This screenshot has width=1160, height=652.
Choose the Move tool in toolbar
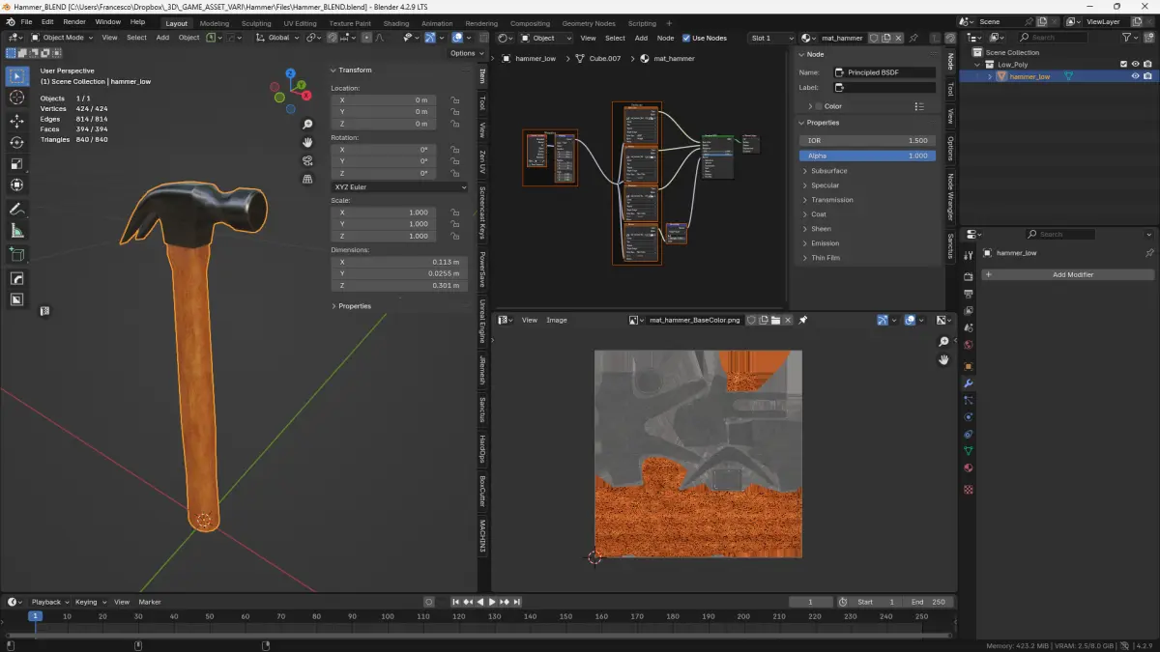coord(16,121)
